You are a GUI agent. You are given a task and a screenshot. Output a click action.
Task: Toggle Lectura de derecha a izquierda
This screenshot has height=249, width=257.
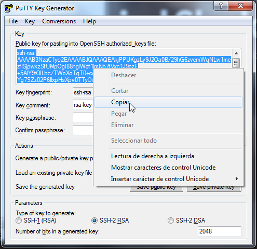click(168, 156)
